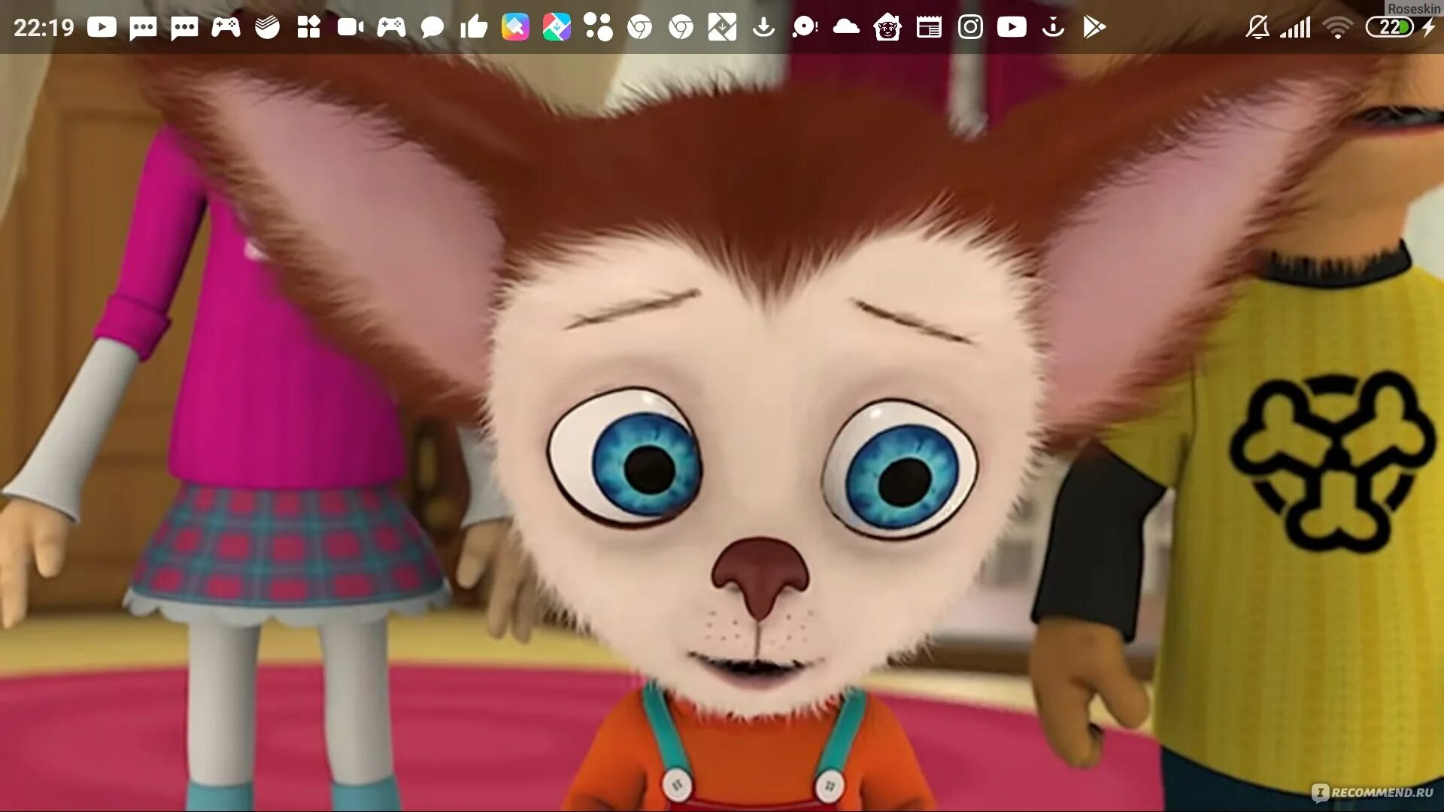Screen dimensions: 1444x812
Task: Tap the battery indicator showing 22
Action: (1389, 28)
